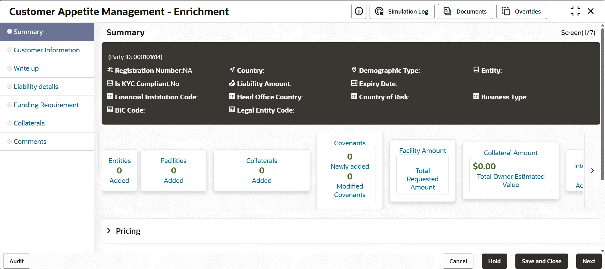Click the Head Office Country icon
The height and width of the screenshot is (269, 605).
232,96
